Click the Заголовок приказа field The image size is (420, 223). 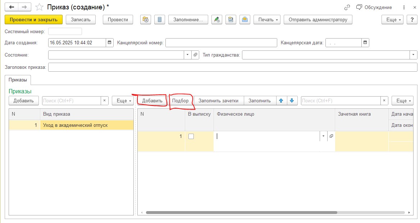pyautogui.click(x=233, y=67)
